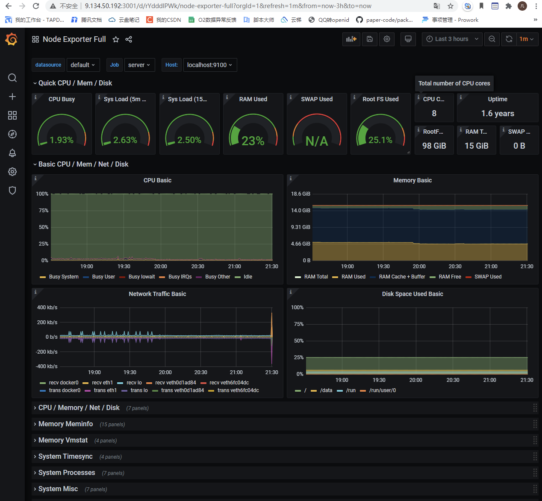
Task: Open Alerting bell icon in sidebar
Action: click(12, 153)
